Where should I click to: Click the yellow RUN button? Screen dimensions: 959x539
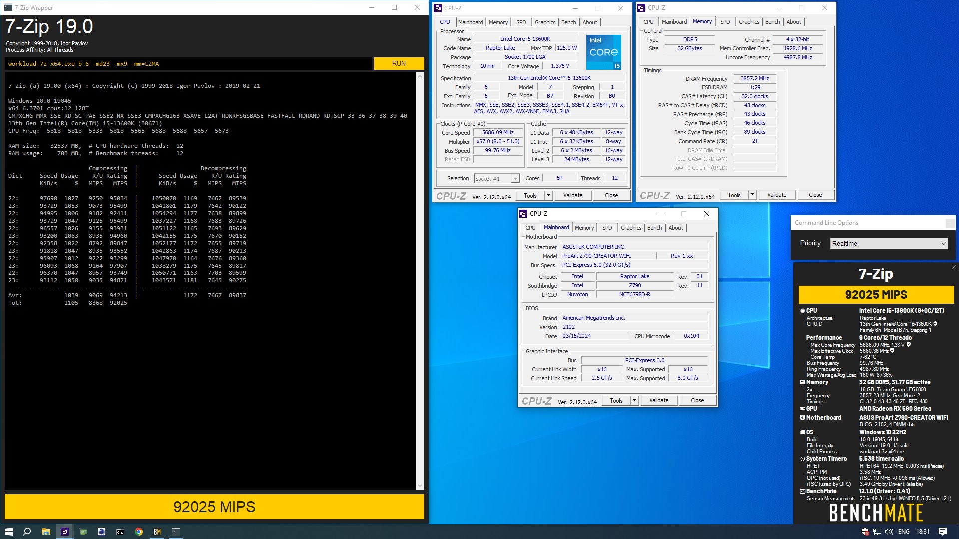(x=399, y=63)
